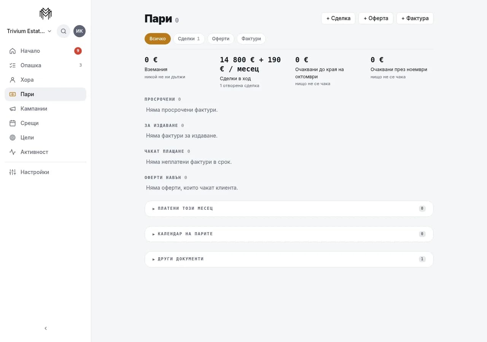Switch to the Оферти filter tab
The image size is (487, 342).
(221, 39)
